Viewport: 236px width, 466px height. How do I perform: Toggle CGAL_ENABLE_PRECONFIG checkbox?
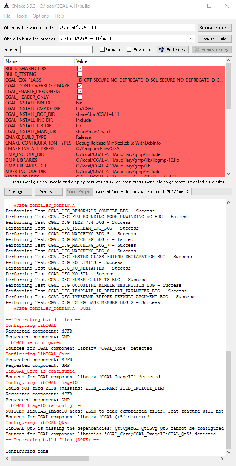[79, 92]
